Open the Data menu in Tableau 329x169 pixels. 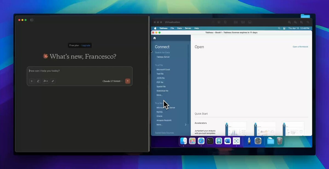(179, 28)
